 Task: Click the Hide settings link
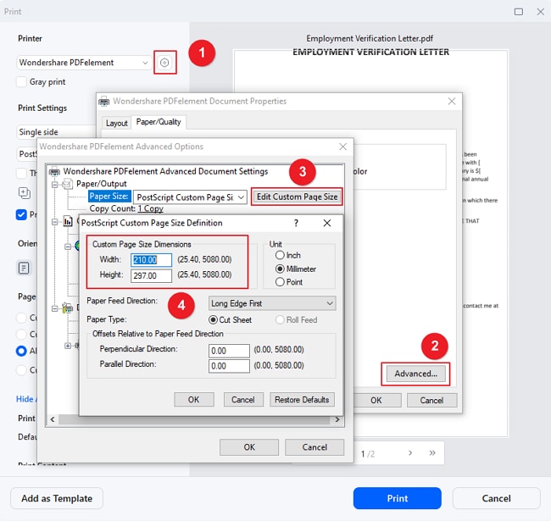[27, 399]
